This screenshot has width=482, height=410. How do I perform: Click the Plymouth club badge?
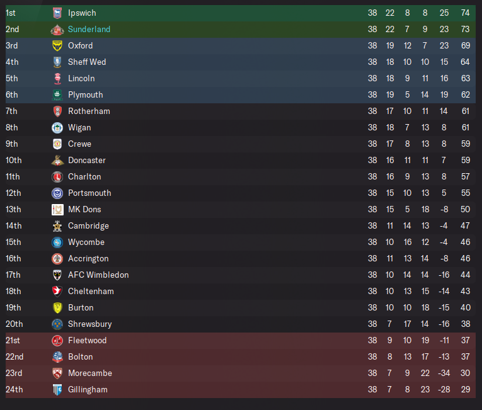pyautogui.click(x=57, y=94)
